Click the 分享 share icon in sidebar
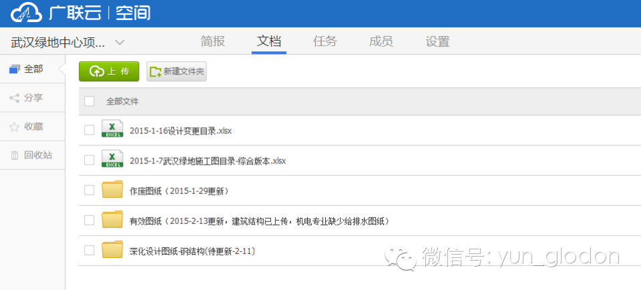The width and height of the screenshot is (641, 290). coord(14,98)
